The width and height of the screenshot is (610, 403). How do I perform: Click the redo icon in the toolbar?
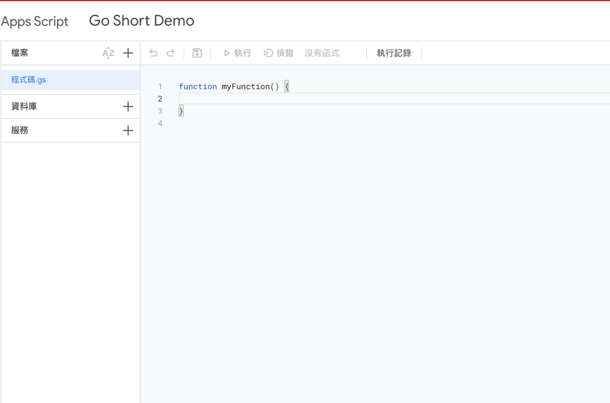(x=170, y=53)
